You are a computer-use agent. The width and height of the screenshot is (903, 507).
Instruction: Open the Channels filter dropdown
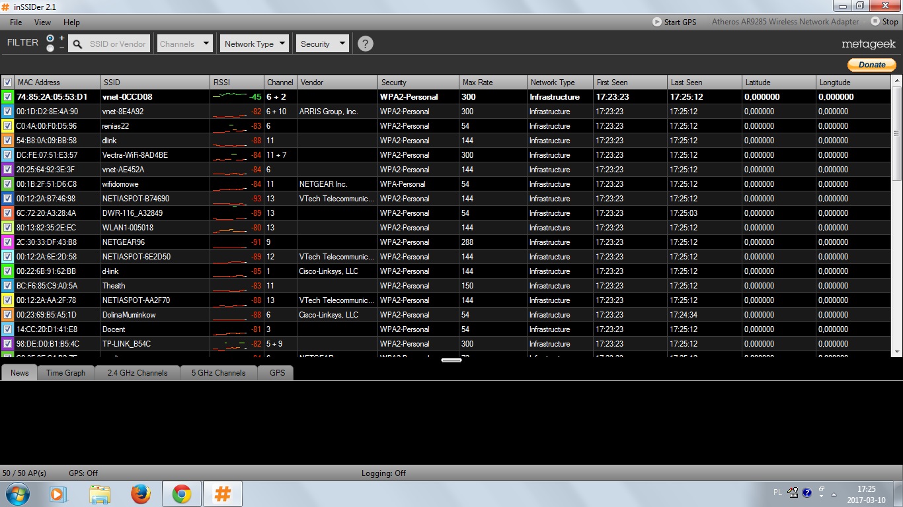point(184,44)
